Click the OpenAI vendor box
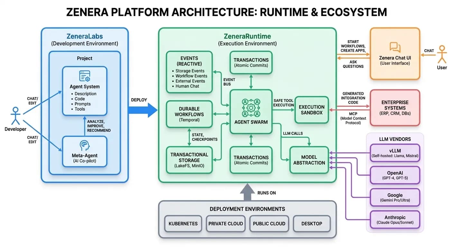Image resolution: width=453 pixels, height=247 pixels. click(x=395, y=175)
